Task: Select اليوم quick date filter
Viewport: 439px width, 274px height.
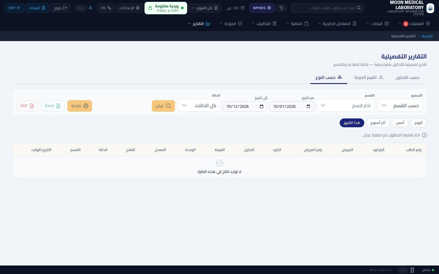Action: 419,123
